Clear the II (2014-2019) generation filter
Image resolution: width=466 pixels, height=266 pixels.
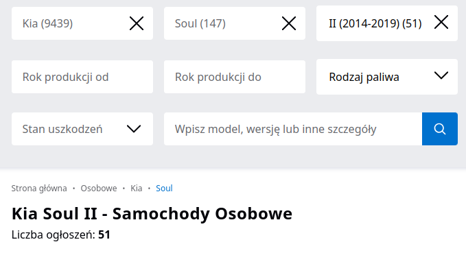tap(441, 22)
